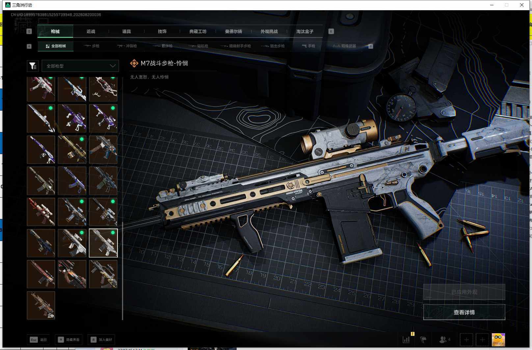
Task: Filter skins by 精确射手步枪 marksman rifles
Action: coord(236,46)
